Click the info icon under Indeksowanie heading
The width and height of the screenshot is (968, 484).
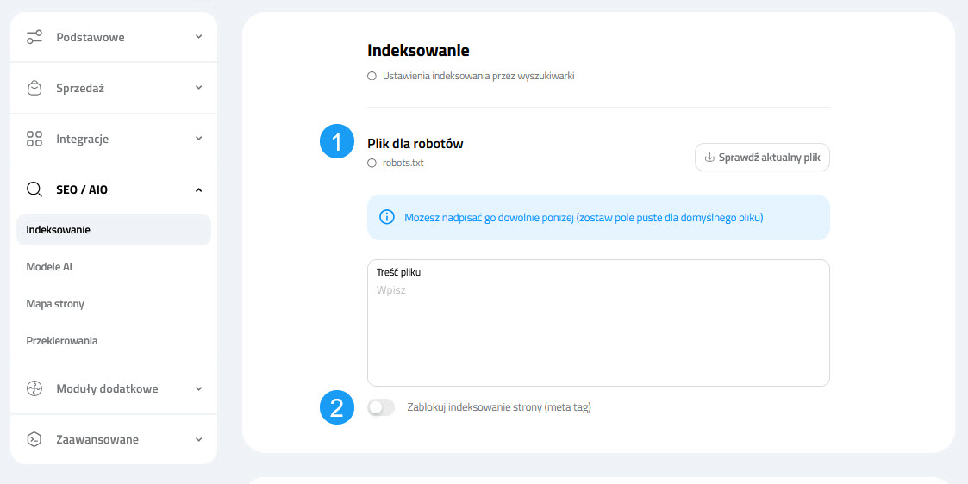[372, 76]
